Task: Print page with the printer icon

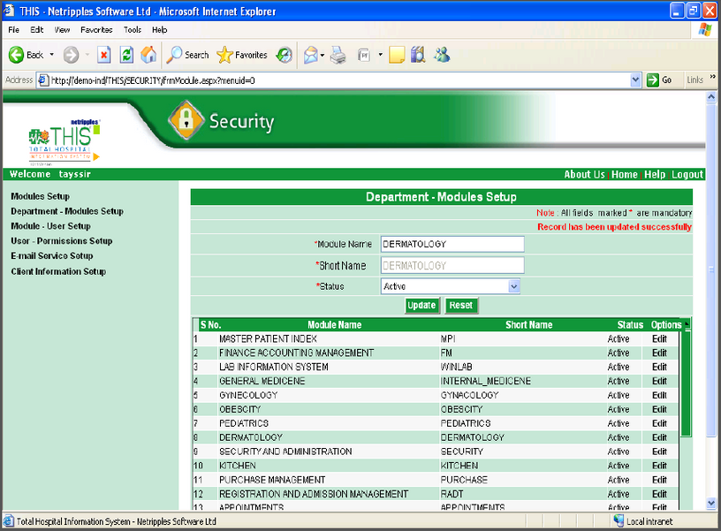Action: click(x=338, y=55)
